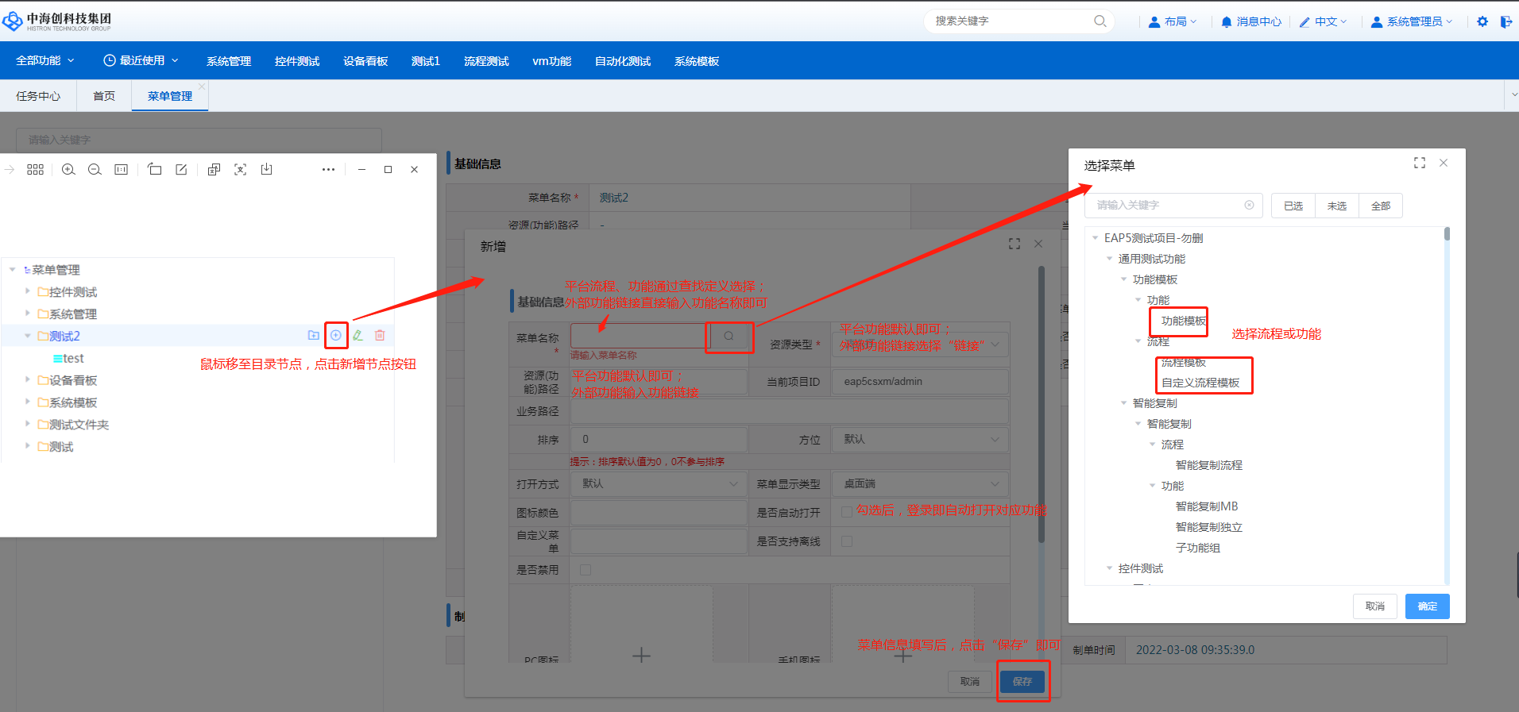1519x712 pixels.
Task: Click the rotate icon in image viewer toolbar
Action: click(x=155, y=170)
